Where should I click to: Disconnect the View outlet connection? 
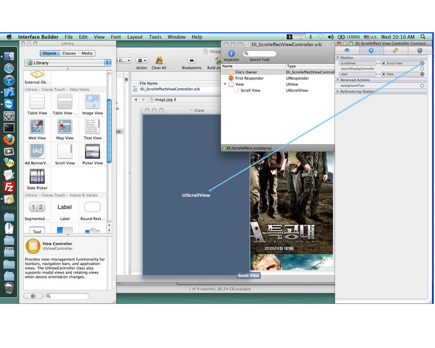(384, 74)
